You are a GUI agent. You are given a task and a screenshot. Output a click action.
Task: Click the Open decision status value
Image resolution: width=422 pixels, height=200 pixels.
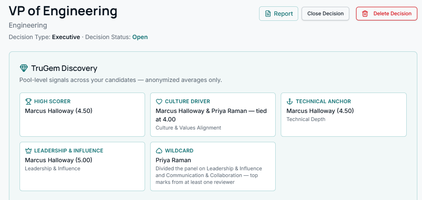pyautogui.click(x=140, y=37)
